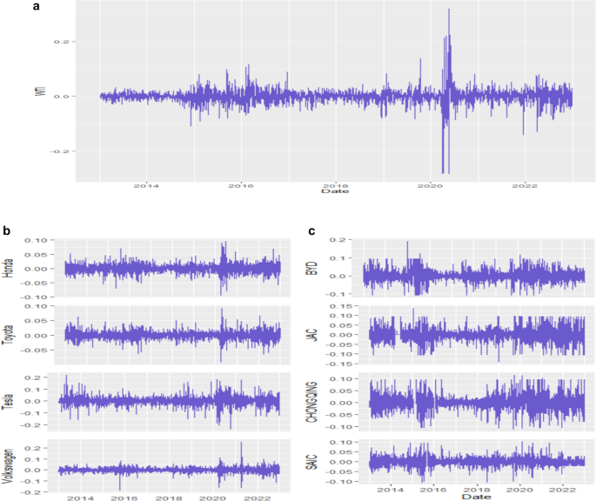The image size is (596, 501).
Task: Click the 2018 tick under the Volkswagen chart
Action: tap(169, 498)
